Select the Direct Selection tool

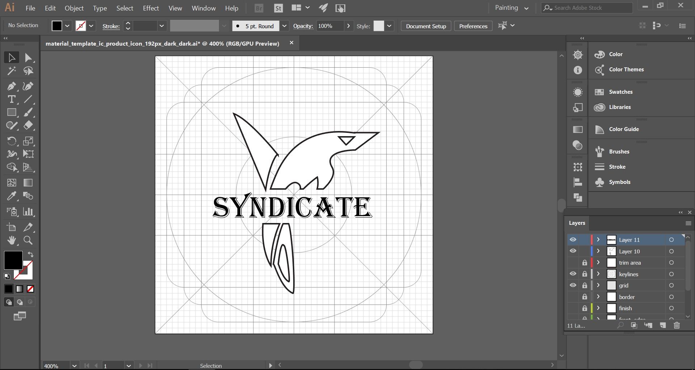coord(28,58)
